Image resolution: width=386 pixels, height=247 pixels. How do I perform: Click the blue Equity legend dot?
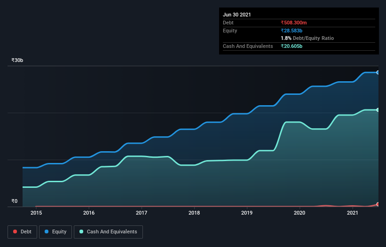click(47, 232)
